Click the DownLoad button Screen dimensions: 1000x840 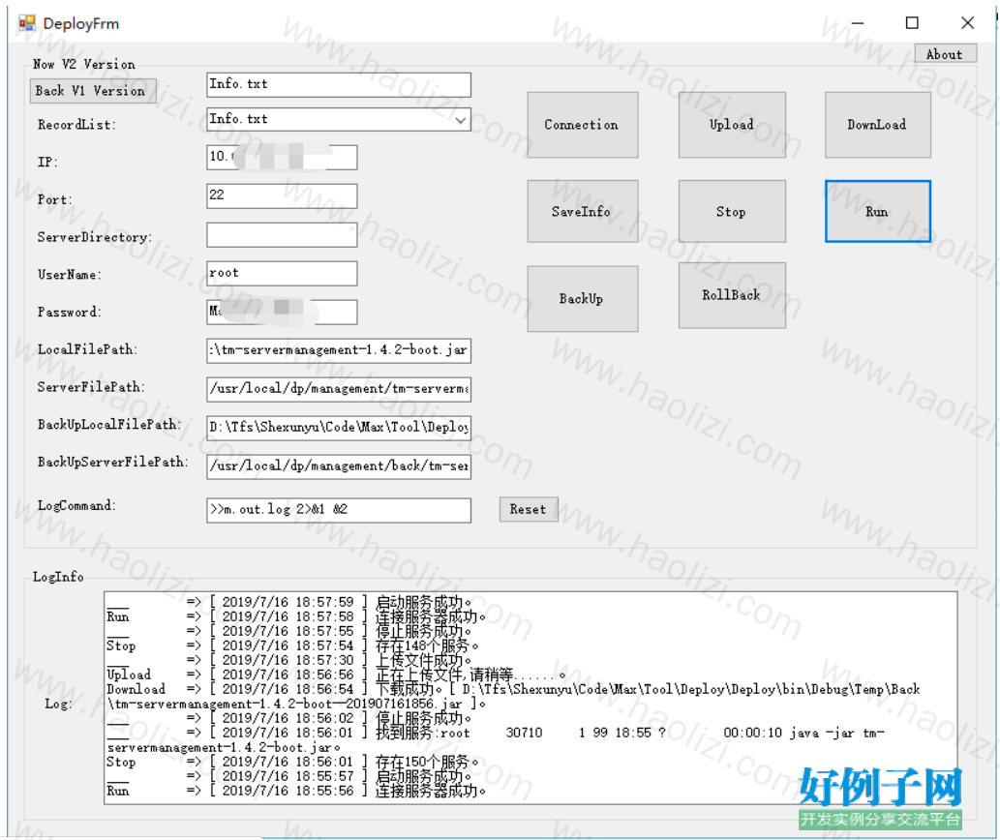click(878, 125)
